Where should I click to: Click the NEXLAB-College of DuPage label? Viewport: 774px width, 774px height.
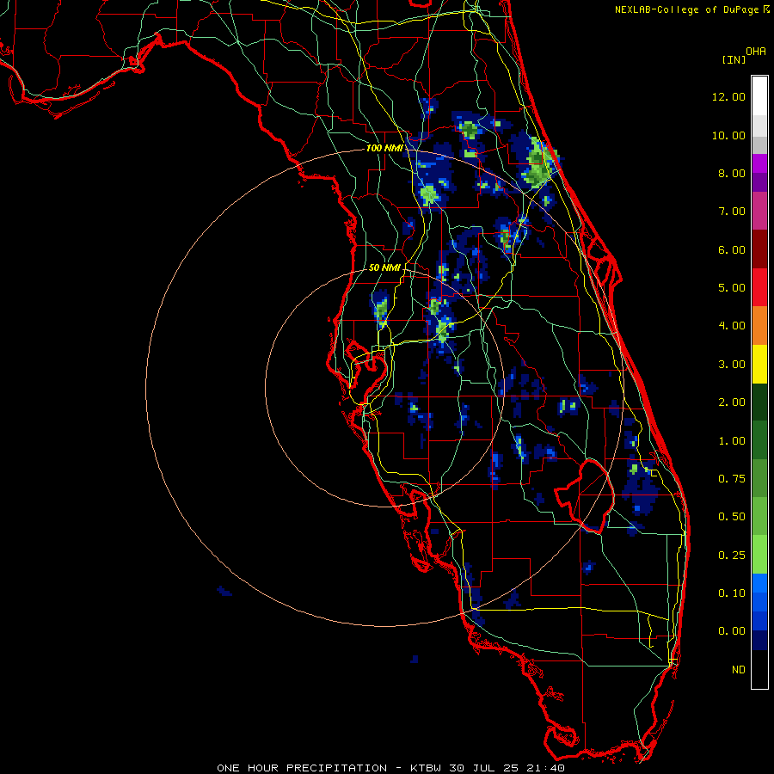[x=686, y=9]
